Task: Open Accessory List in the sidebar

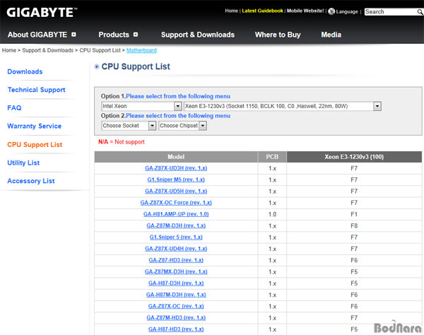Action: click(31, 181)
